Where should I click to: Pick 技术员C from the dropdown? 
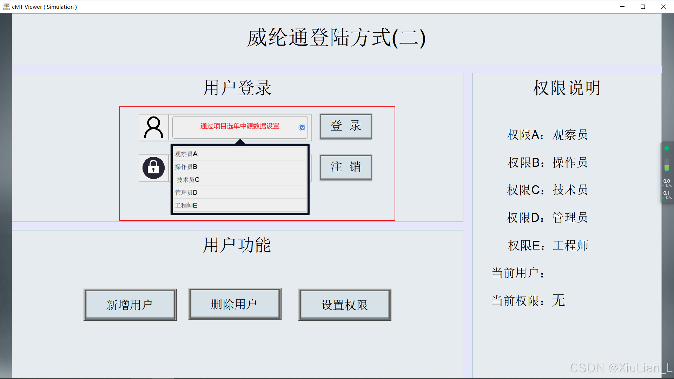pyautogui.click(x=240, y=180)
